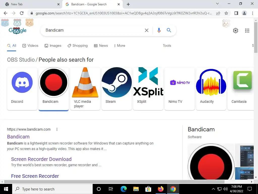The width and height of the screenshot is (258, 194).
Task: Open search Tools options
Action: coord(167,46)
